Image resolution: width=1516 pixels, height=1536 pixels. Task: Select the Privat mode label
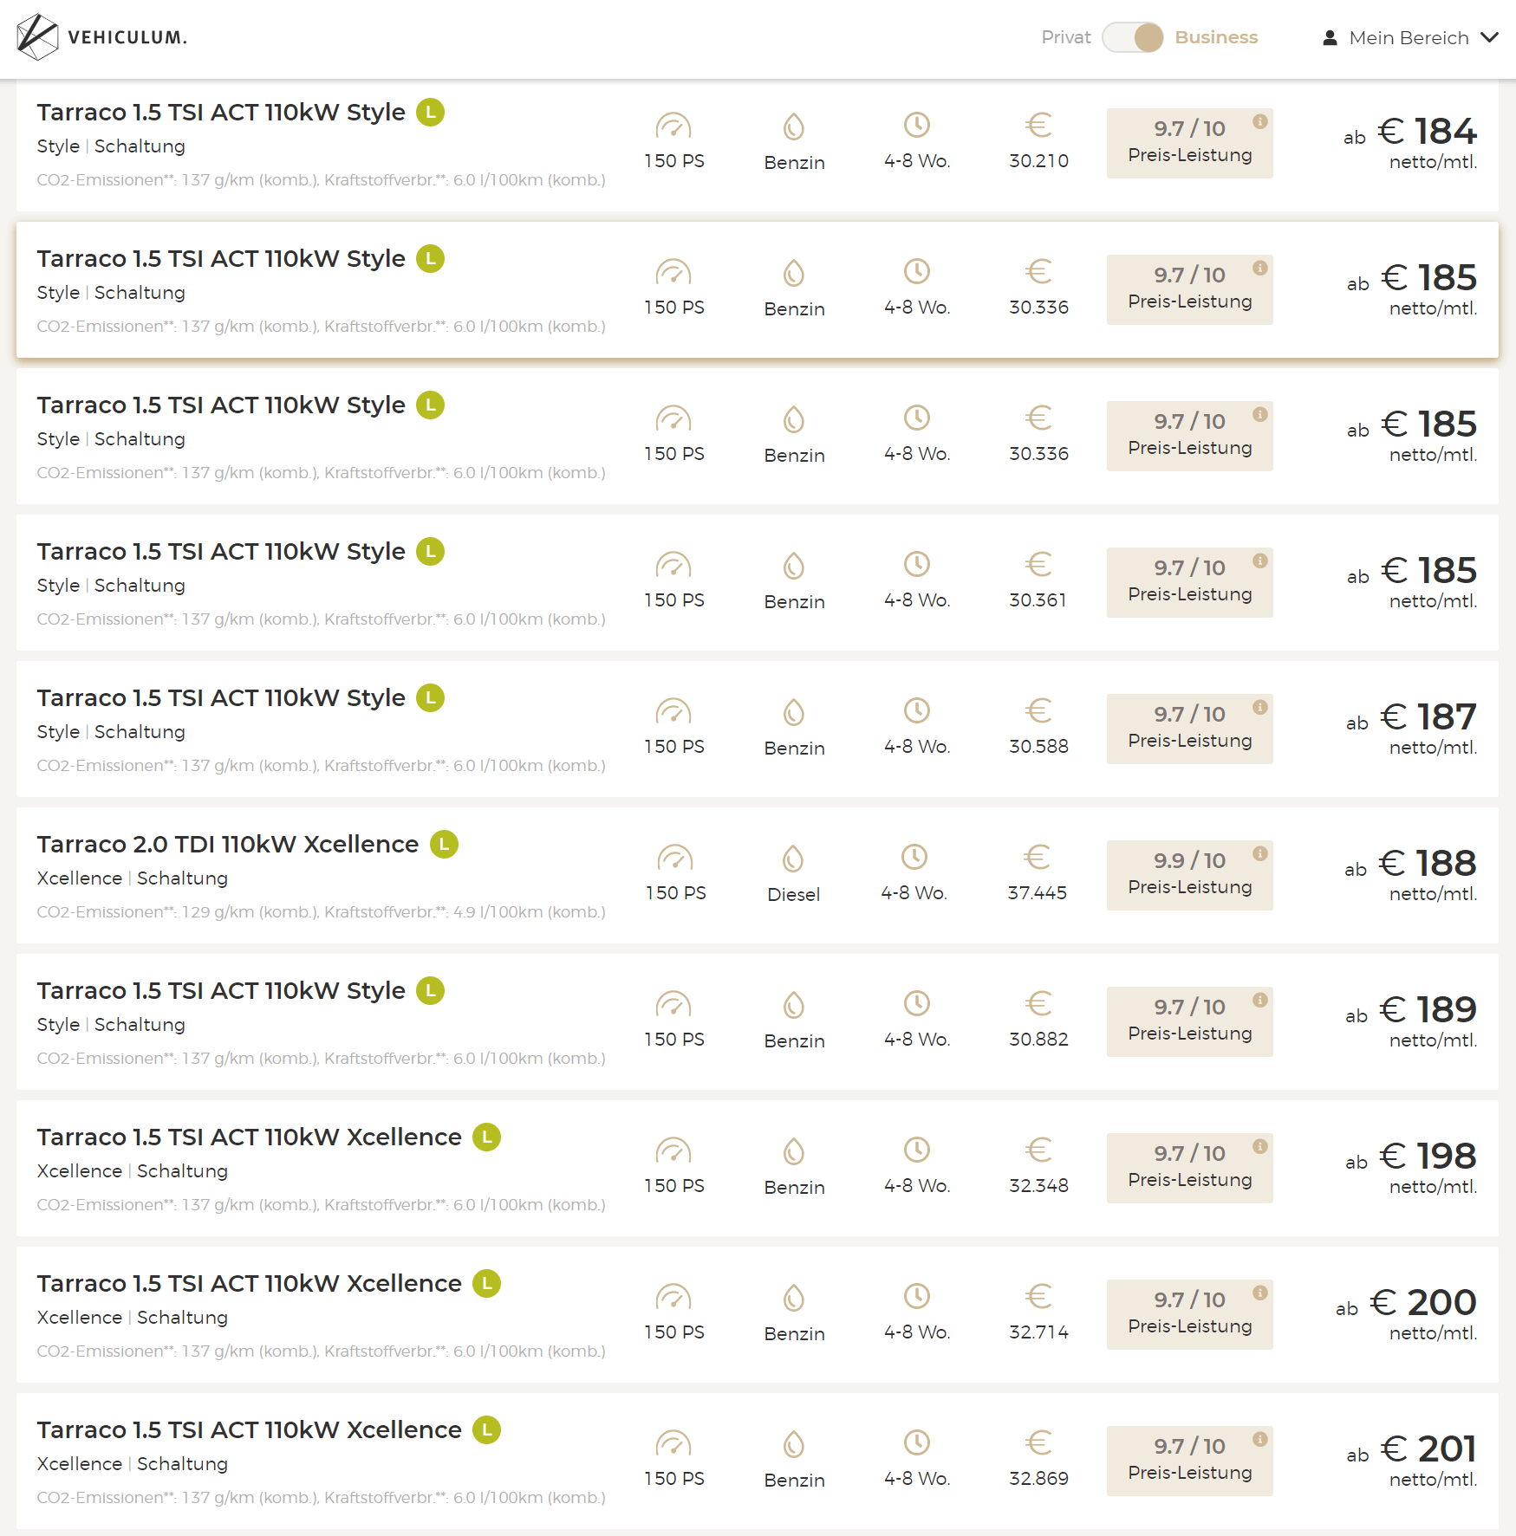[1065, 37]
